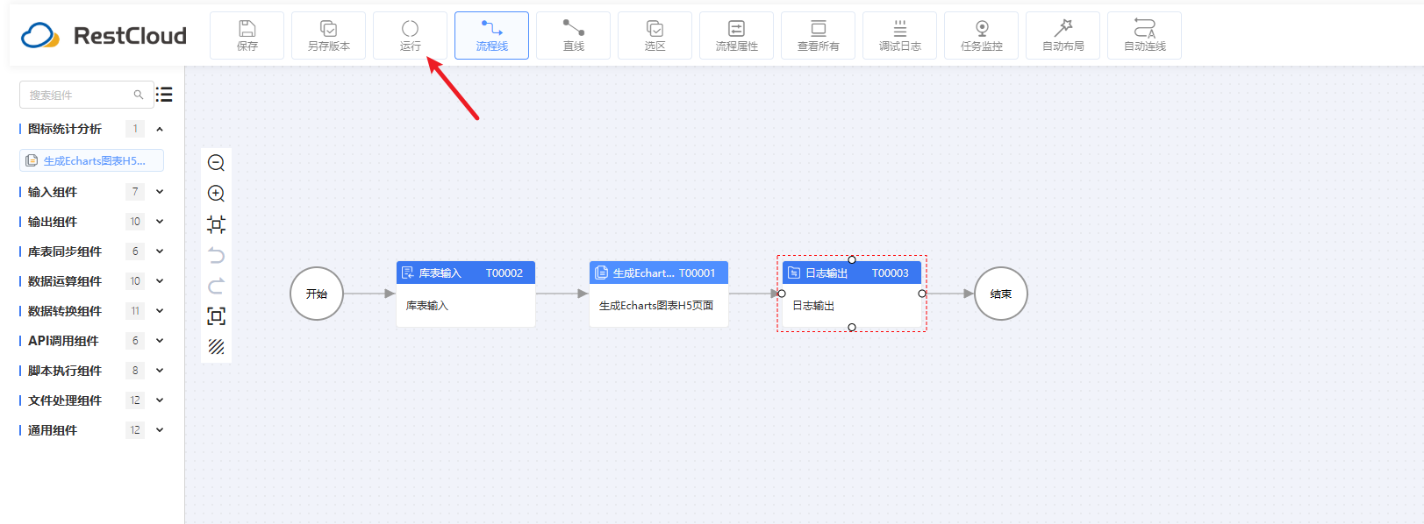Redo the canvas action
The image size is (1424, 524).
(x=216, y=286)
